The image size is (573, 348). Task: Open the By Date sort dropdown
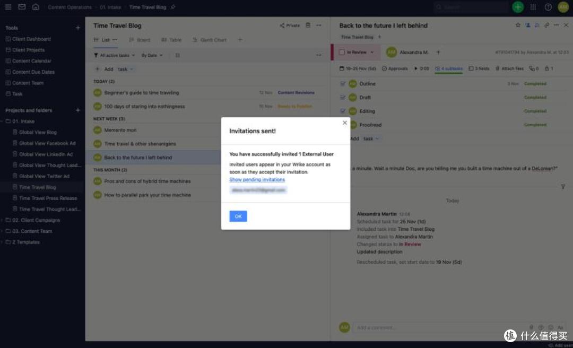(x=152, y=55)
